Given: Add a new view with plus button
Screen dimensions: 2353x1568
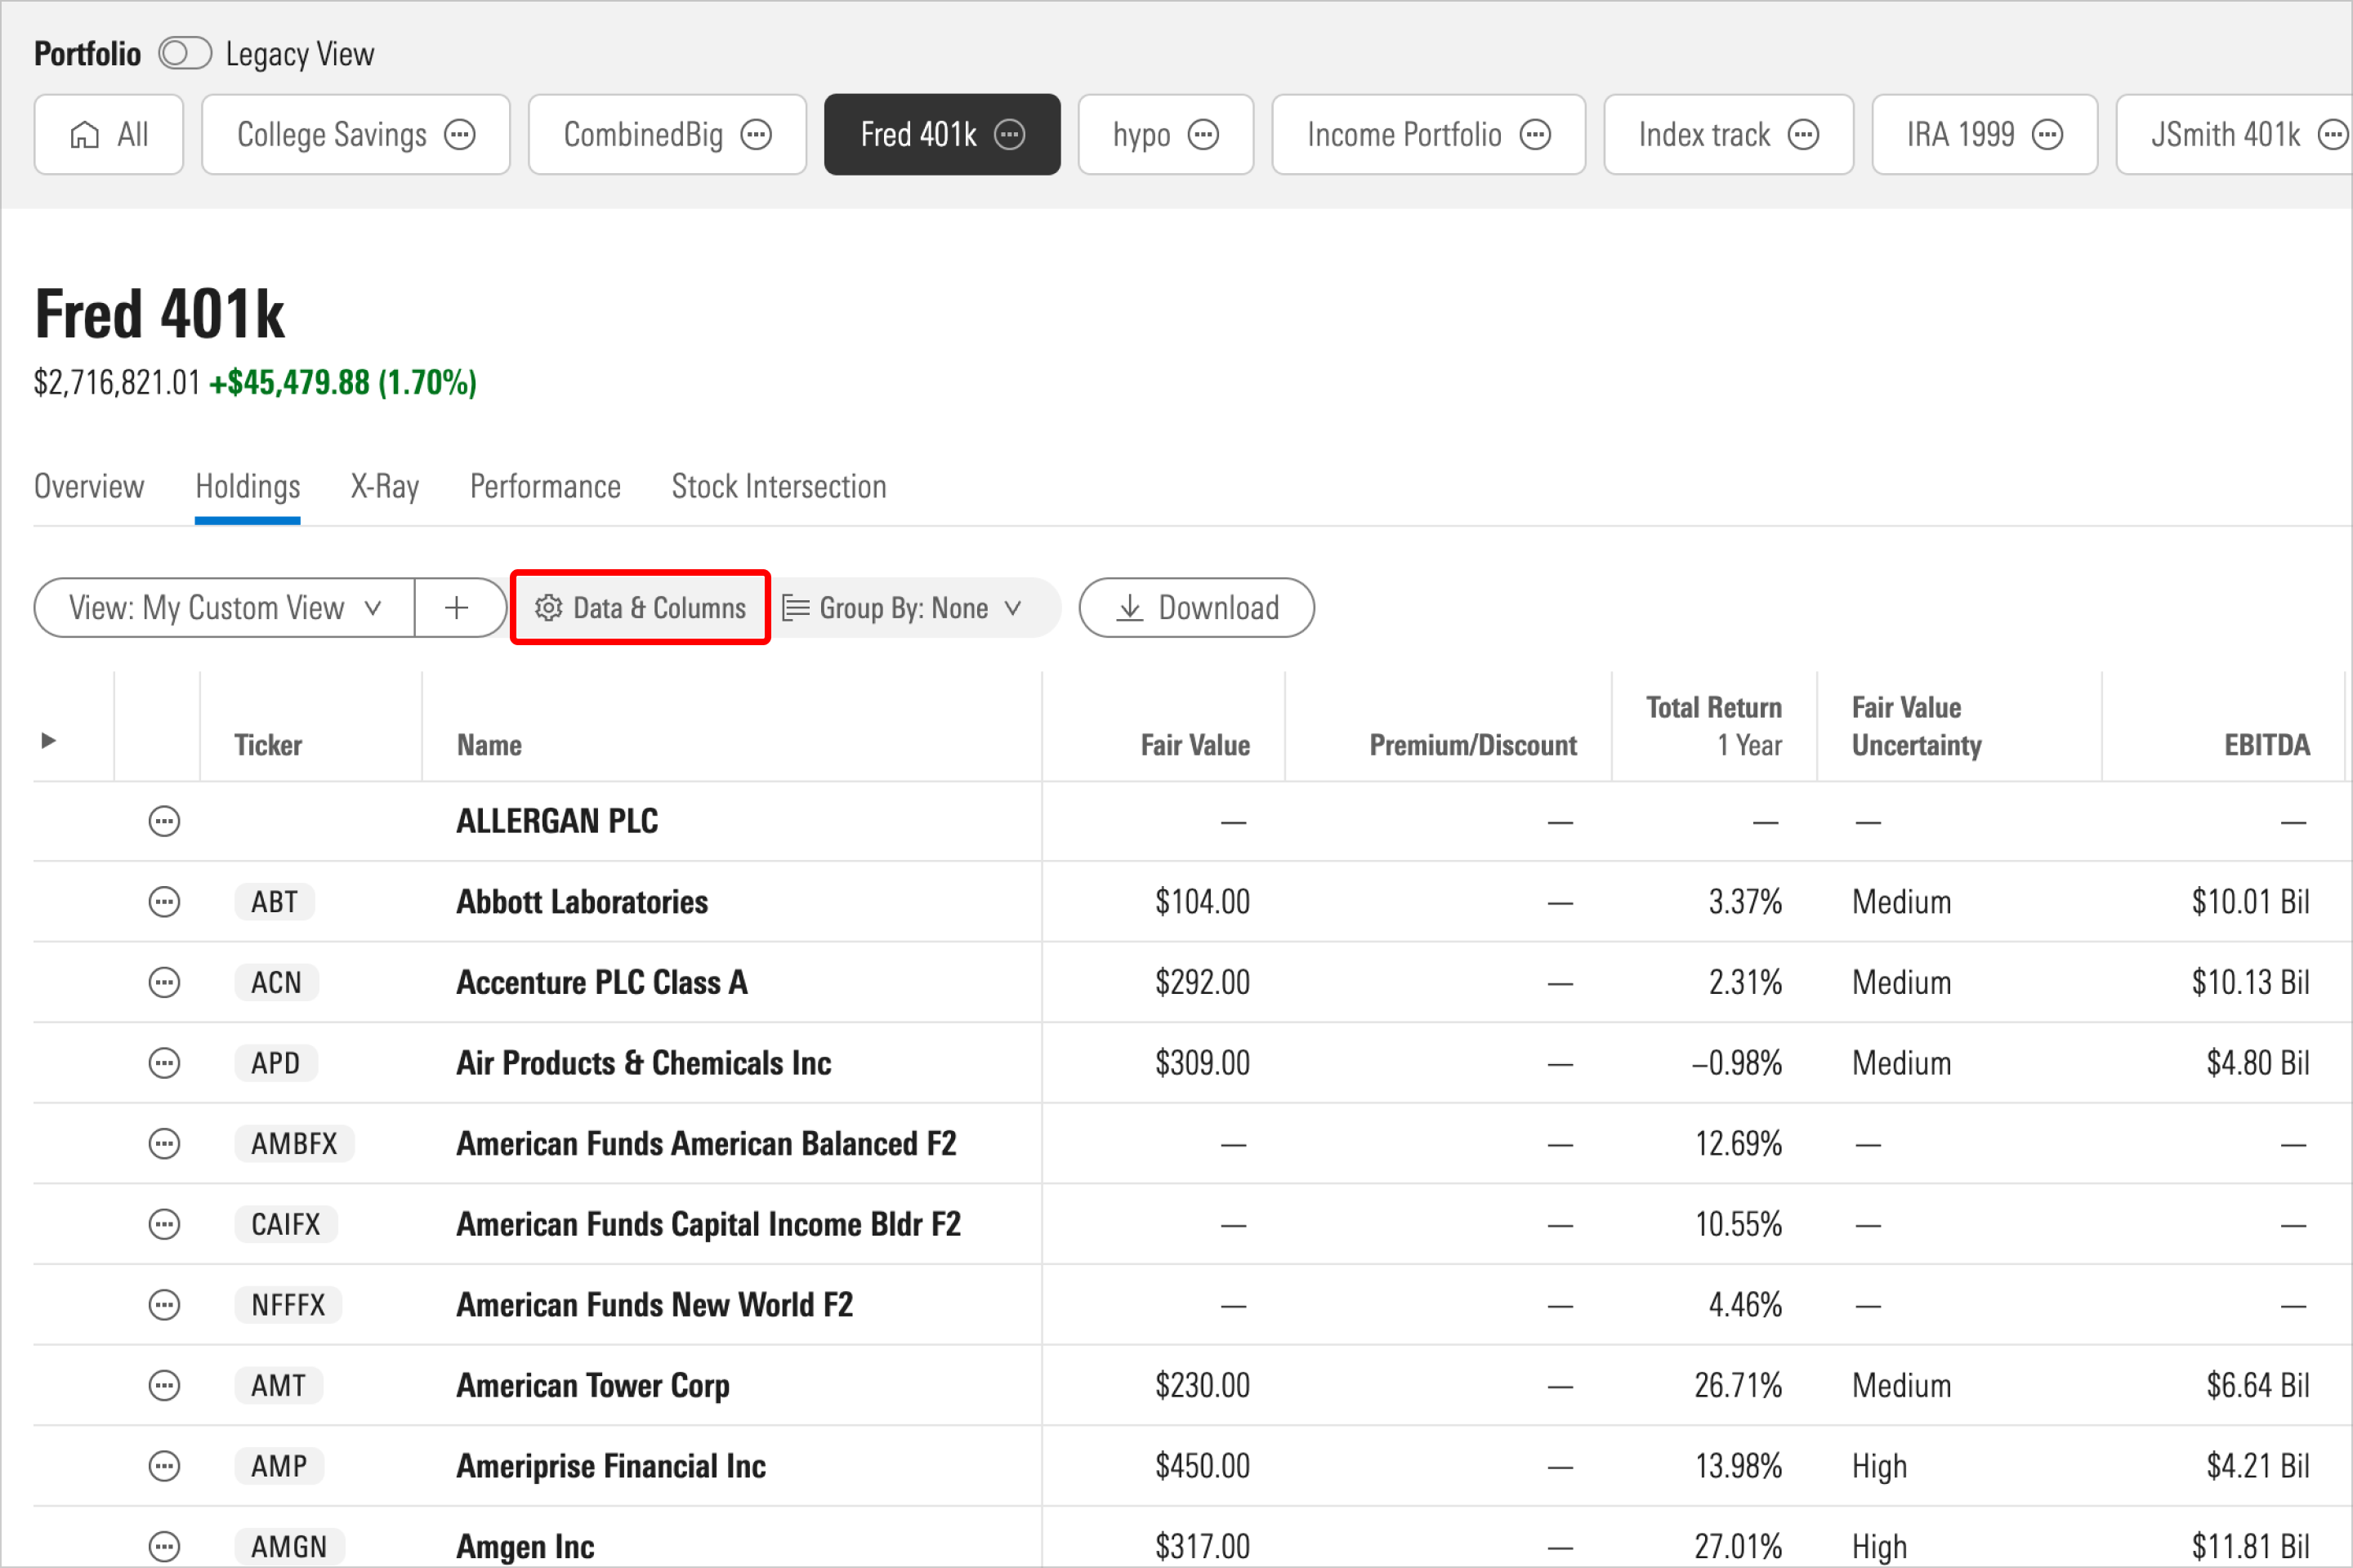Looking at the screenshot, I should pos(458,608).
